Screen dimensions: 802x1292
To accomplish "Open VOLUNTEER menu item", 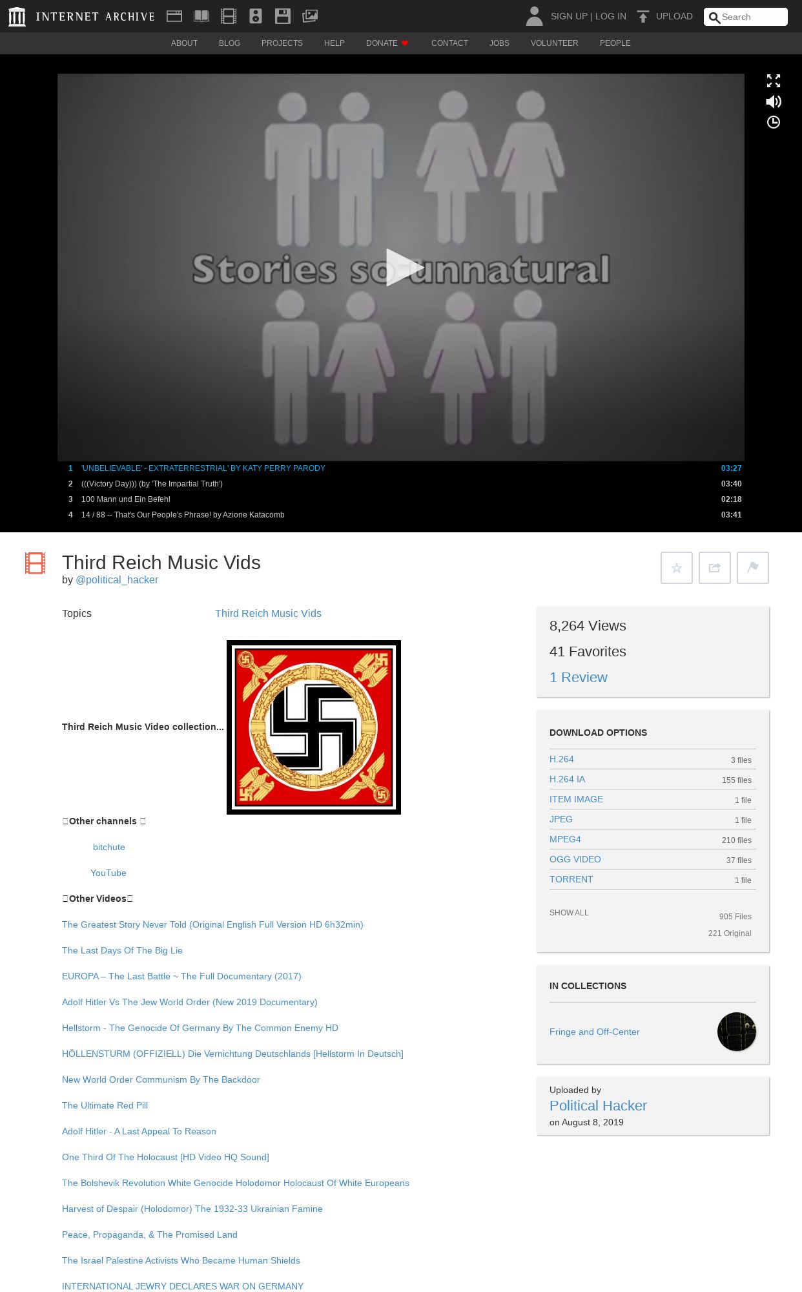I will click(x=555, y=43).
